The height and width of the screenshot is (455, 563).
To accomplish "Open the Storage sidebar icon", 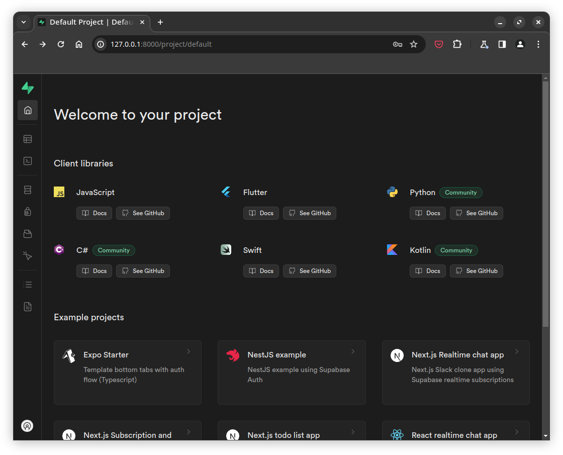I will pyautogui.click(x=28, y=234).
